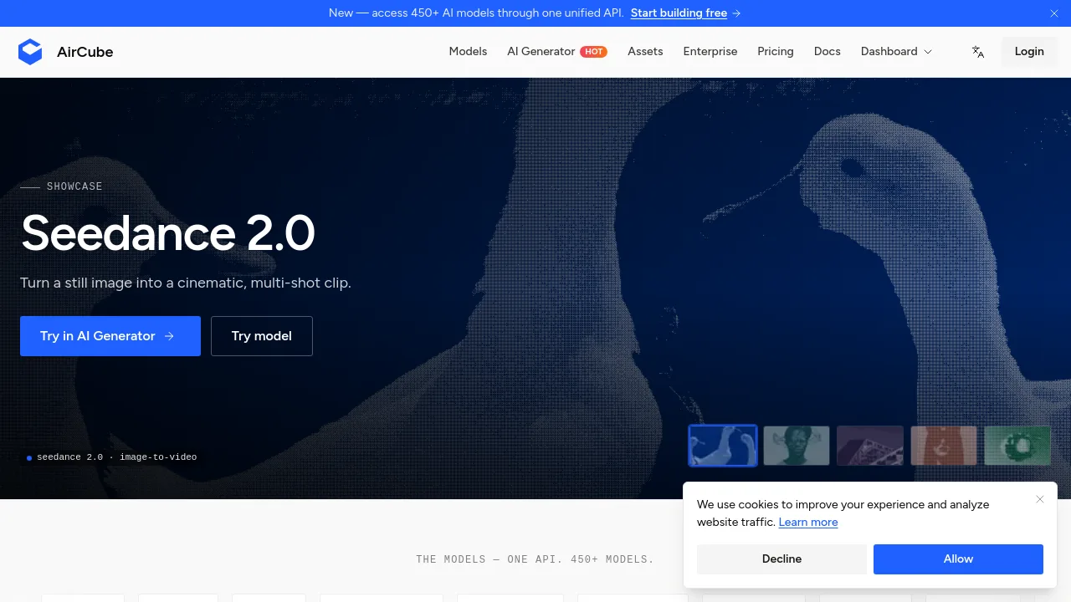Image resolution: width=1071 pixels, height=602 pixels.
Task: Open the Docs navigation link
Action: pos(828,52)
